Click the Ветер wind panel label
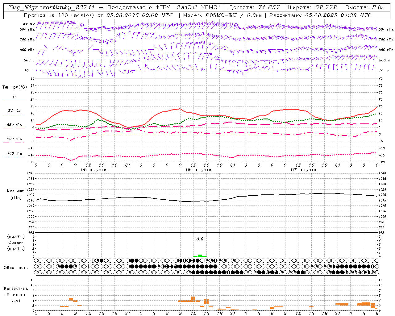 pos(28,23)
